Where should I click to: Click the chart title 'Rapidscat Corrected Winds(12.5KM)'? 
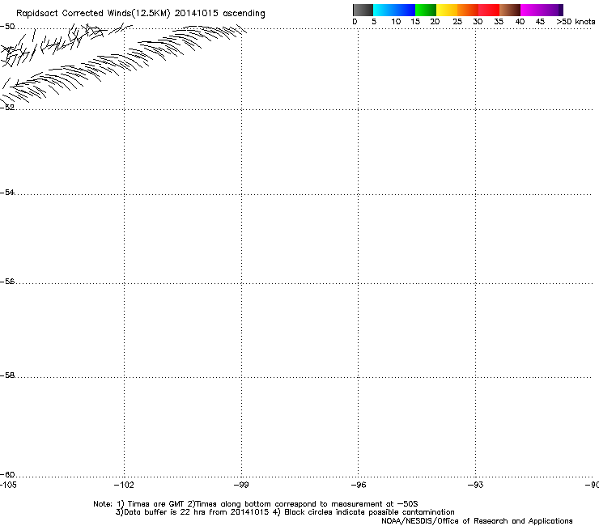pos(93,14)
